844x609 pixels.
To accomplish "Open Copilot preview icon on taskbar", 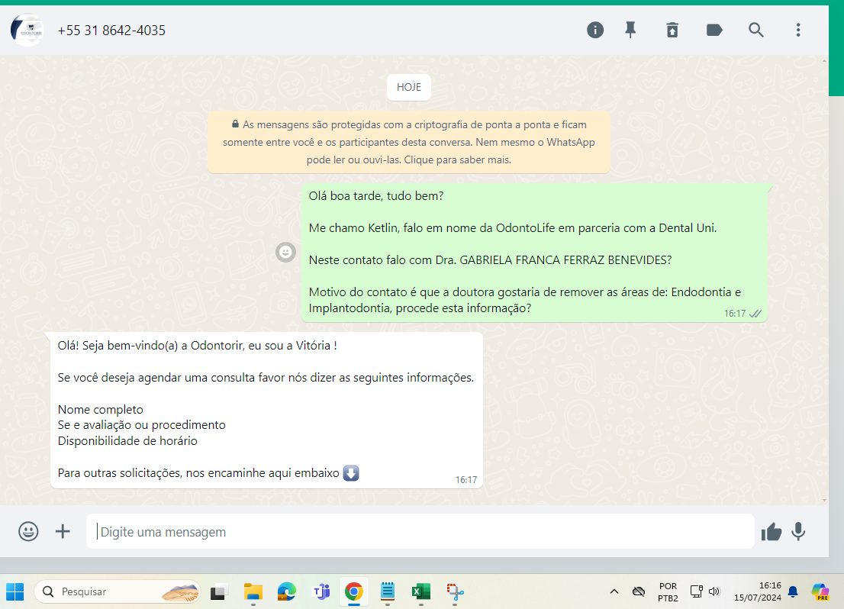I will (820, 591).
